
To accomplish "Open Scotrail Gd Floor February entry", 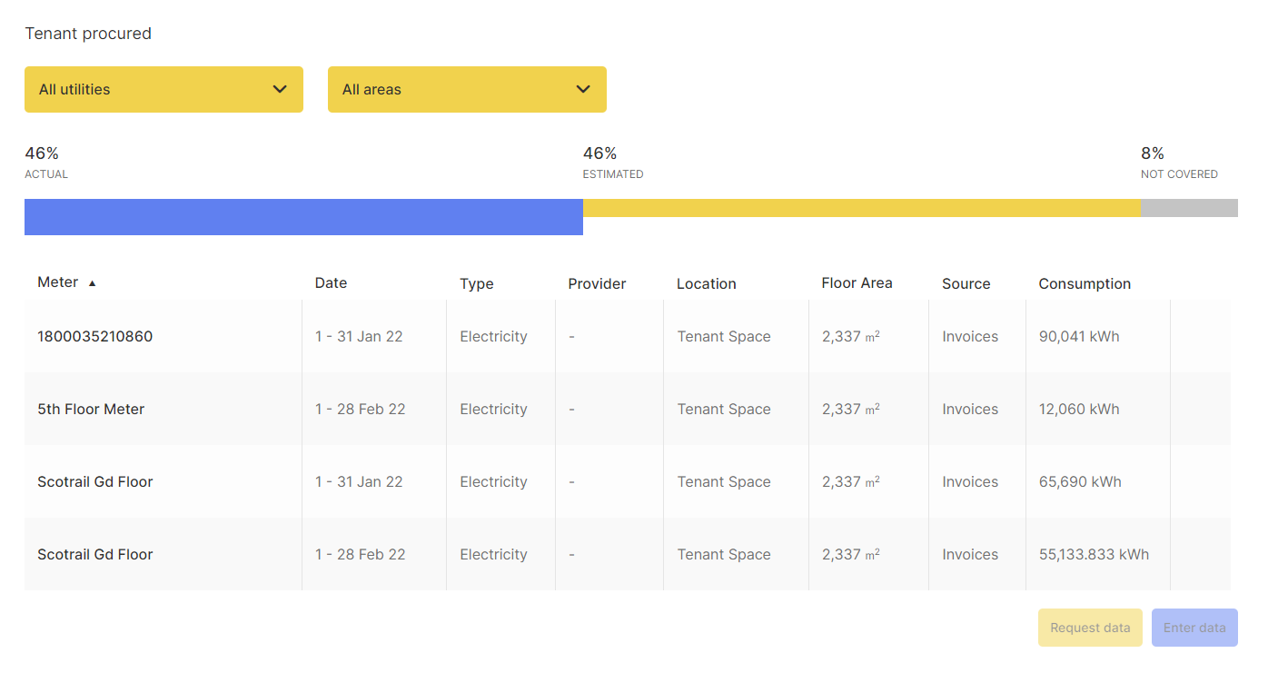I will pos(94,554).
